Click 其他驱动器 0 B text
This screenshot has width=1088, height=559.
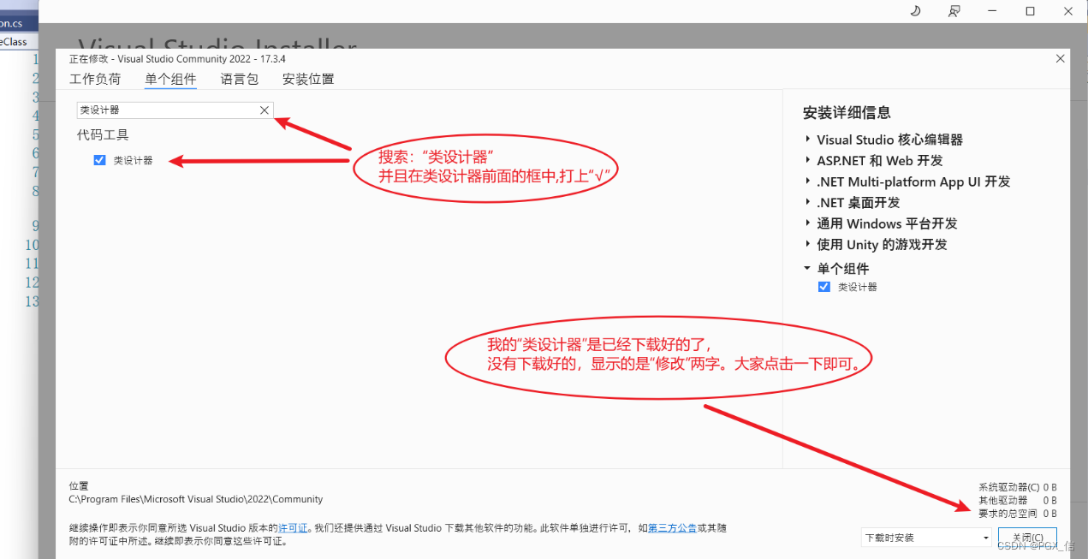[x=1018, y=500]
